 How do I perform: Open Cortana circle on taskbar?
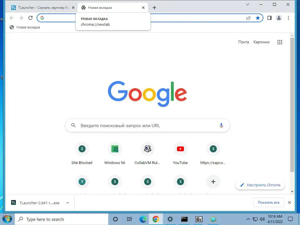point(115,219)
